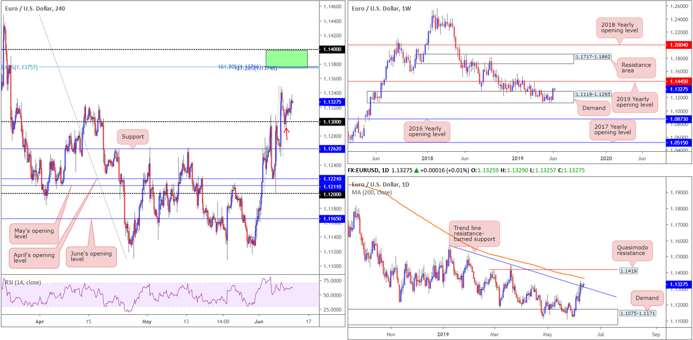Click the '161.80%' Fibonacci extension label

pos(240,67)
